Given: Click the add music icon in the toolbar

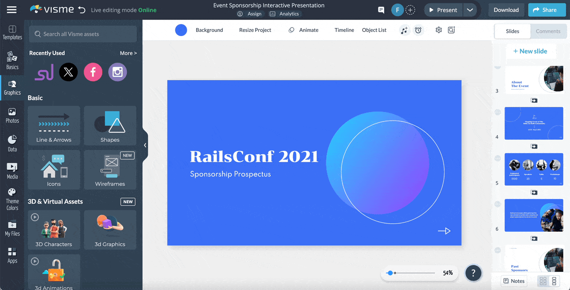Looking at the screenshot, I should [404, 30].
